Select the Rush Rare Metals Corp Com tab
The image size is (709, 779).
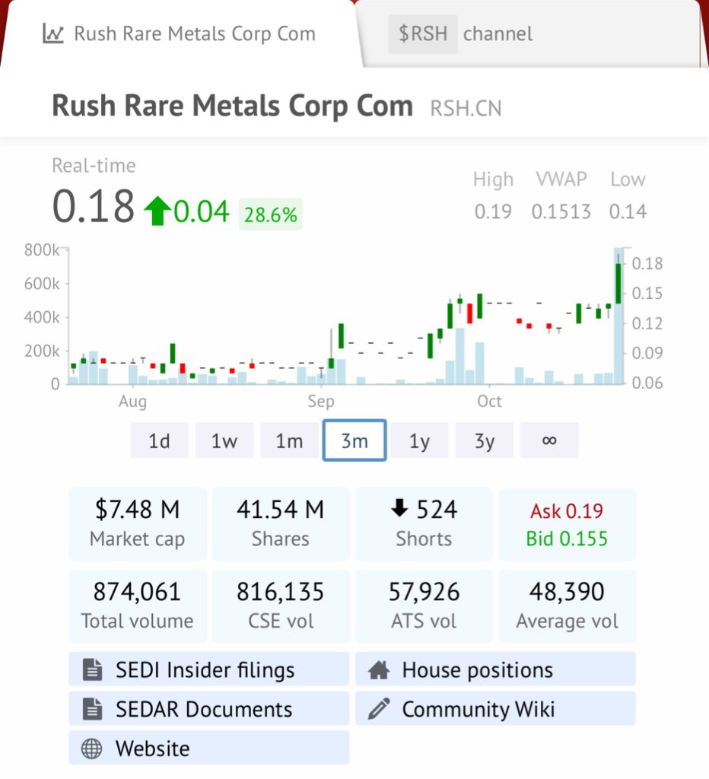(179, 33)
